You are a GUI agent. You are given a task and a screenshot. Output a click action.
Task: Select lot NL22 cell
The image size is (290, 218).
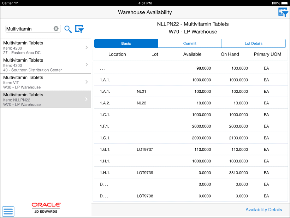[142, 103]
